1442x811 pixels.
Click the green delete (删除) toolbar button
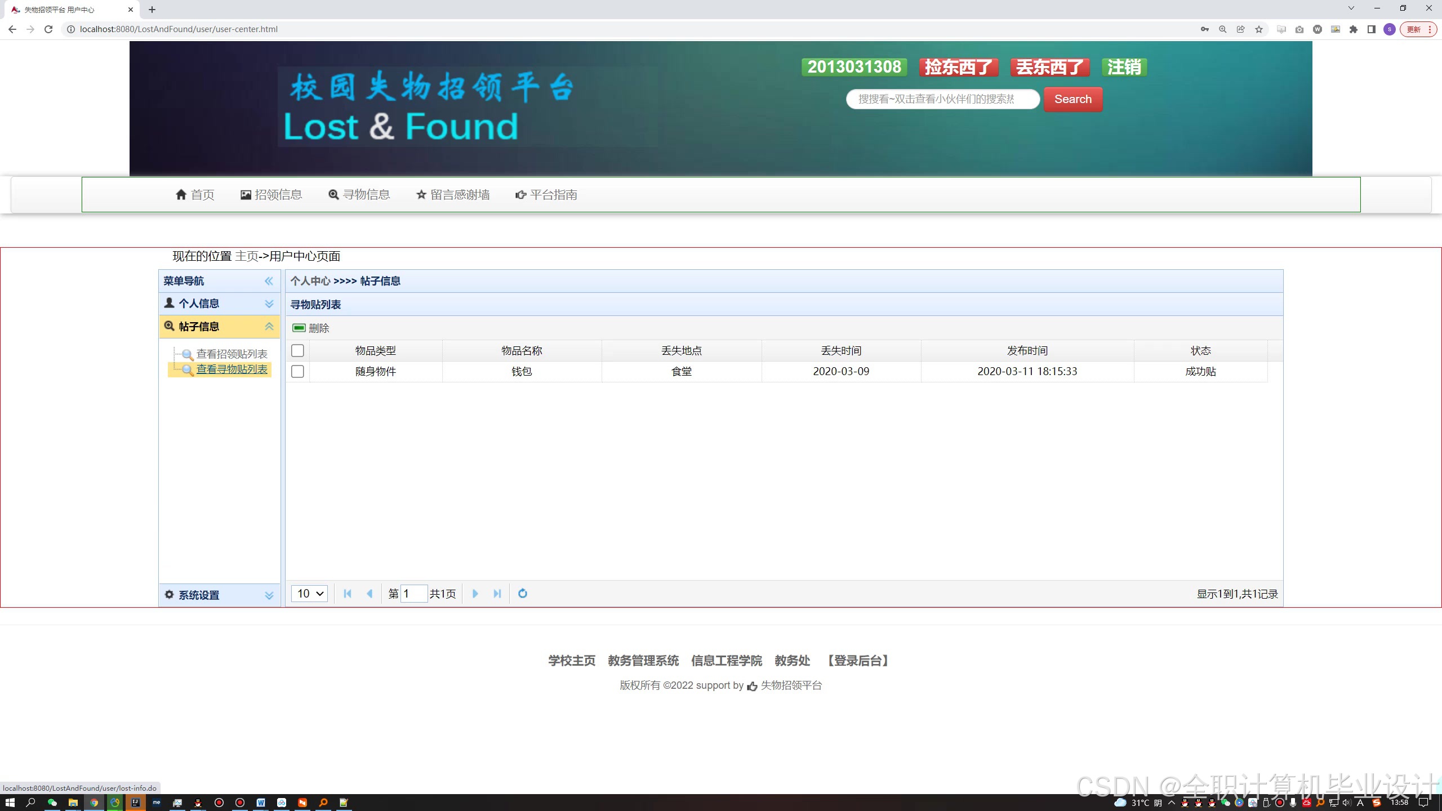pyautogui.click(x=311, y=328)
